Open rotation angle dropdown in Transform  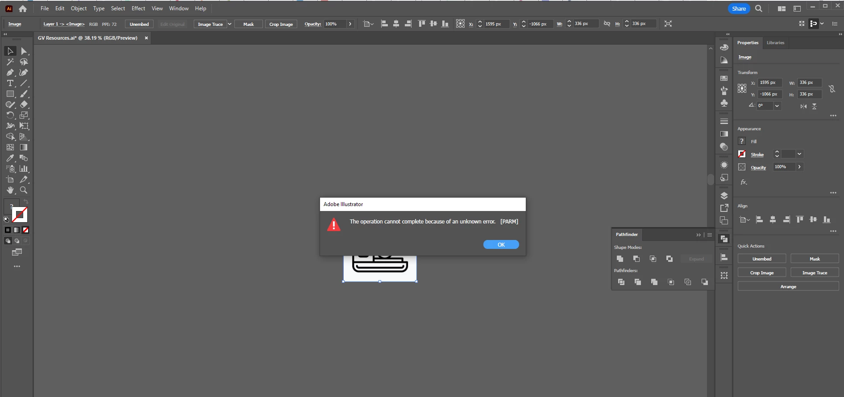(x=777, y=106)
